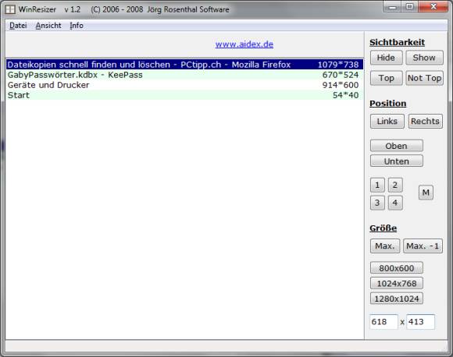
Task: Open the Datei menu
Action: click(x=18, y=26)
